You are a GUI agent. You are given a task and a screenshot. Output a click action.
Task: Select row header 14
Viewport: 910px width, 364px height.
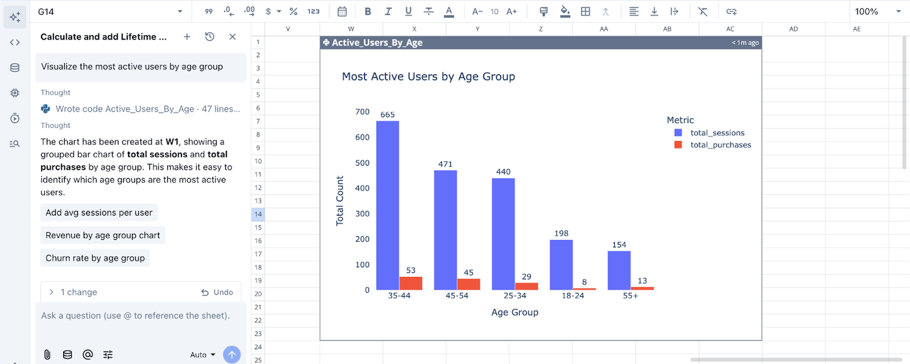[x=258, y=214]
